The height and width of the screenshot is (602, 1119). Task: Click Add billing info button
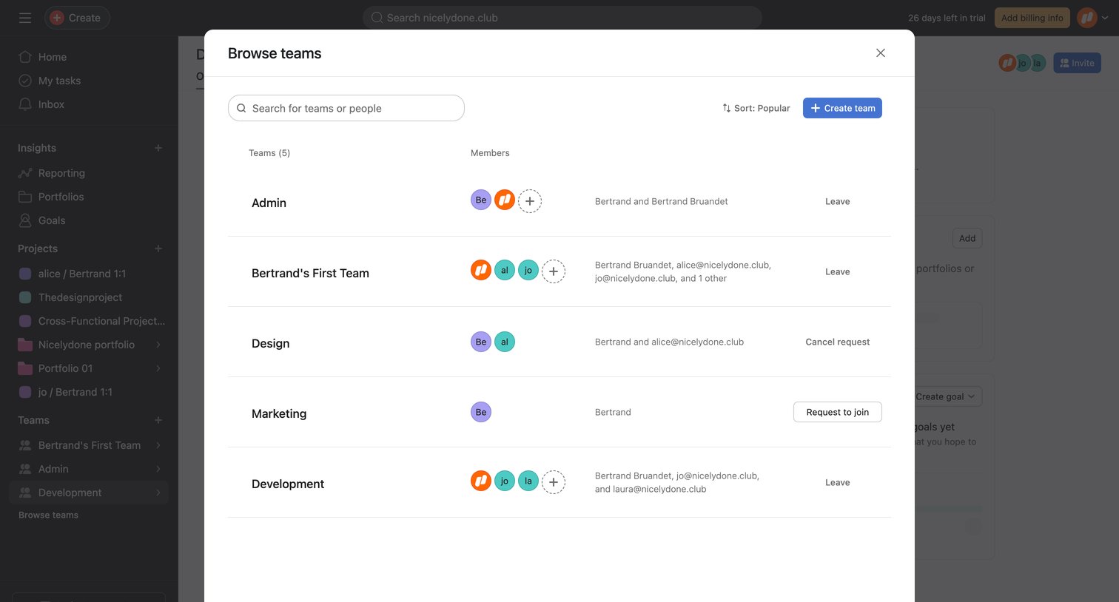1032,18
